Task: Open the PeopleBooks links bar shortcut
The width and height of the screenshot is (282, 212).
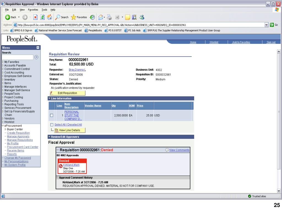Action: pos(93,30)
